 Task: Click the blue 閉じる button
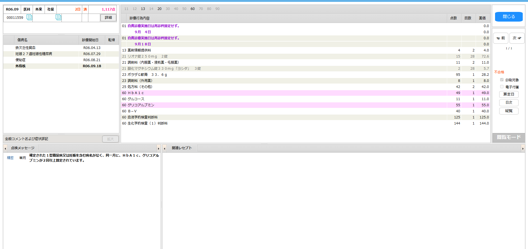coord(509,17)
